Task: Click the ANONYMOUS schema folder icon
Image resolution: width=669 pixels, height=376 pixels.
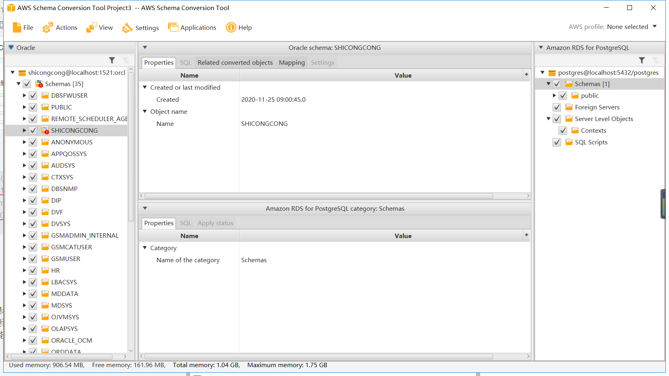Action: point(45,142)
